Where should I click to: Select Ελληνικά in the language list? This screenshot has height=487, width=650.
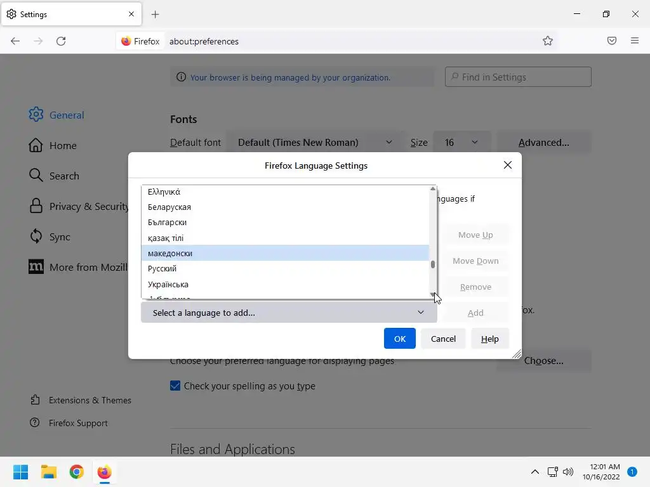285,192
